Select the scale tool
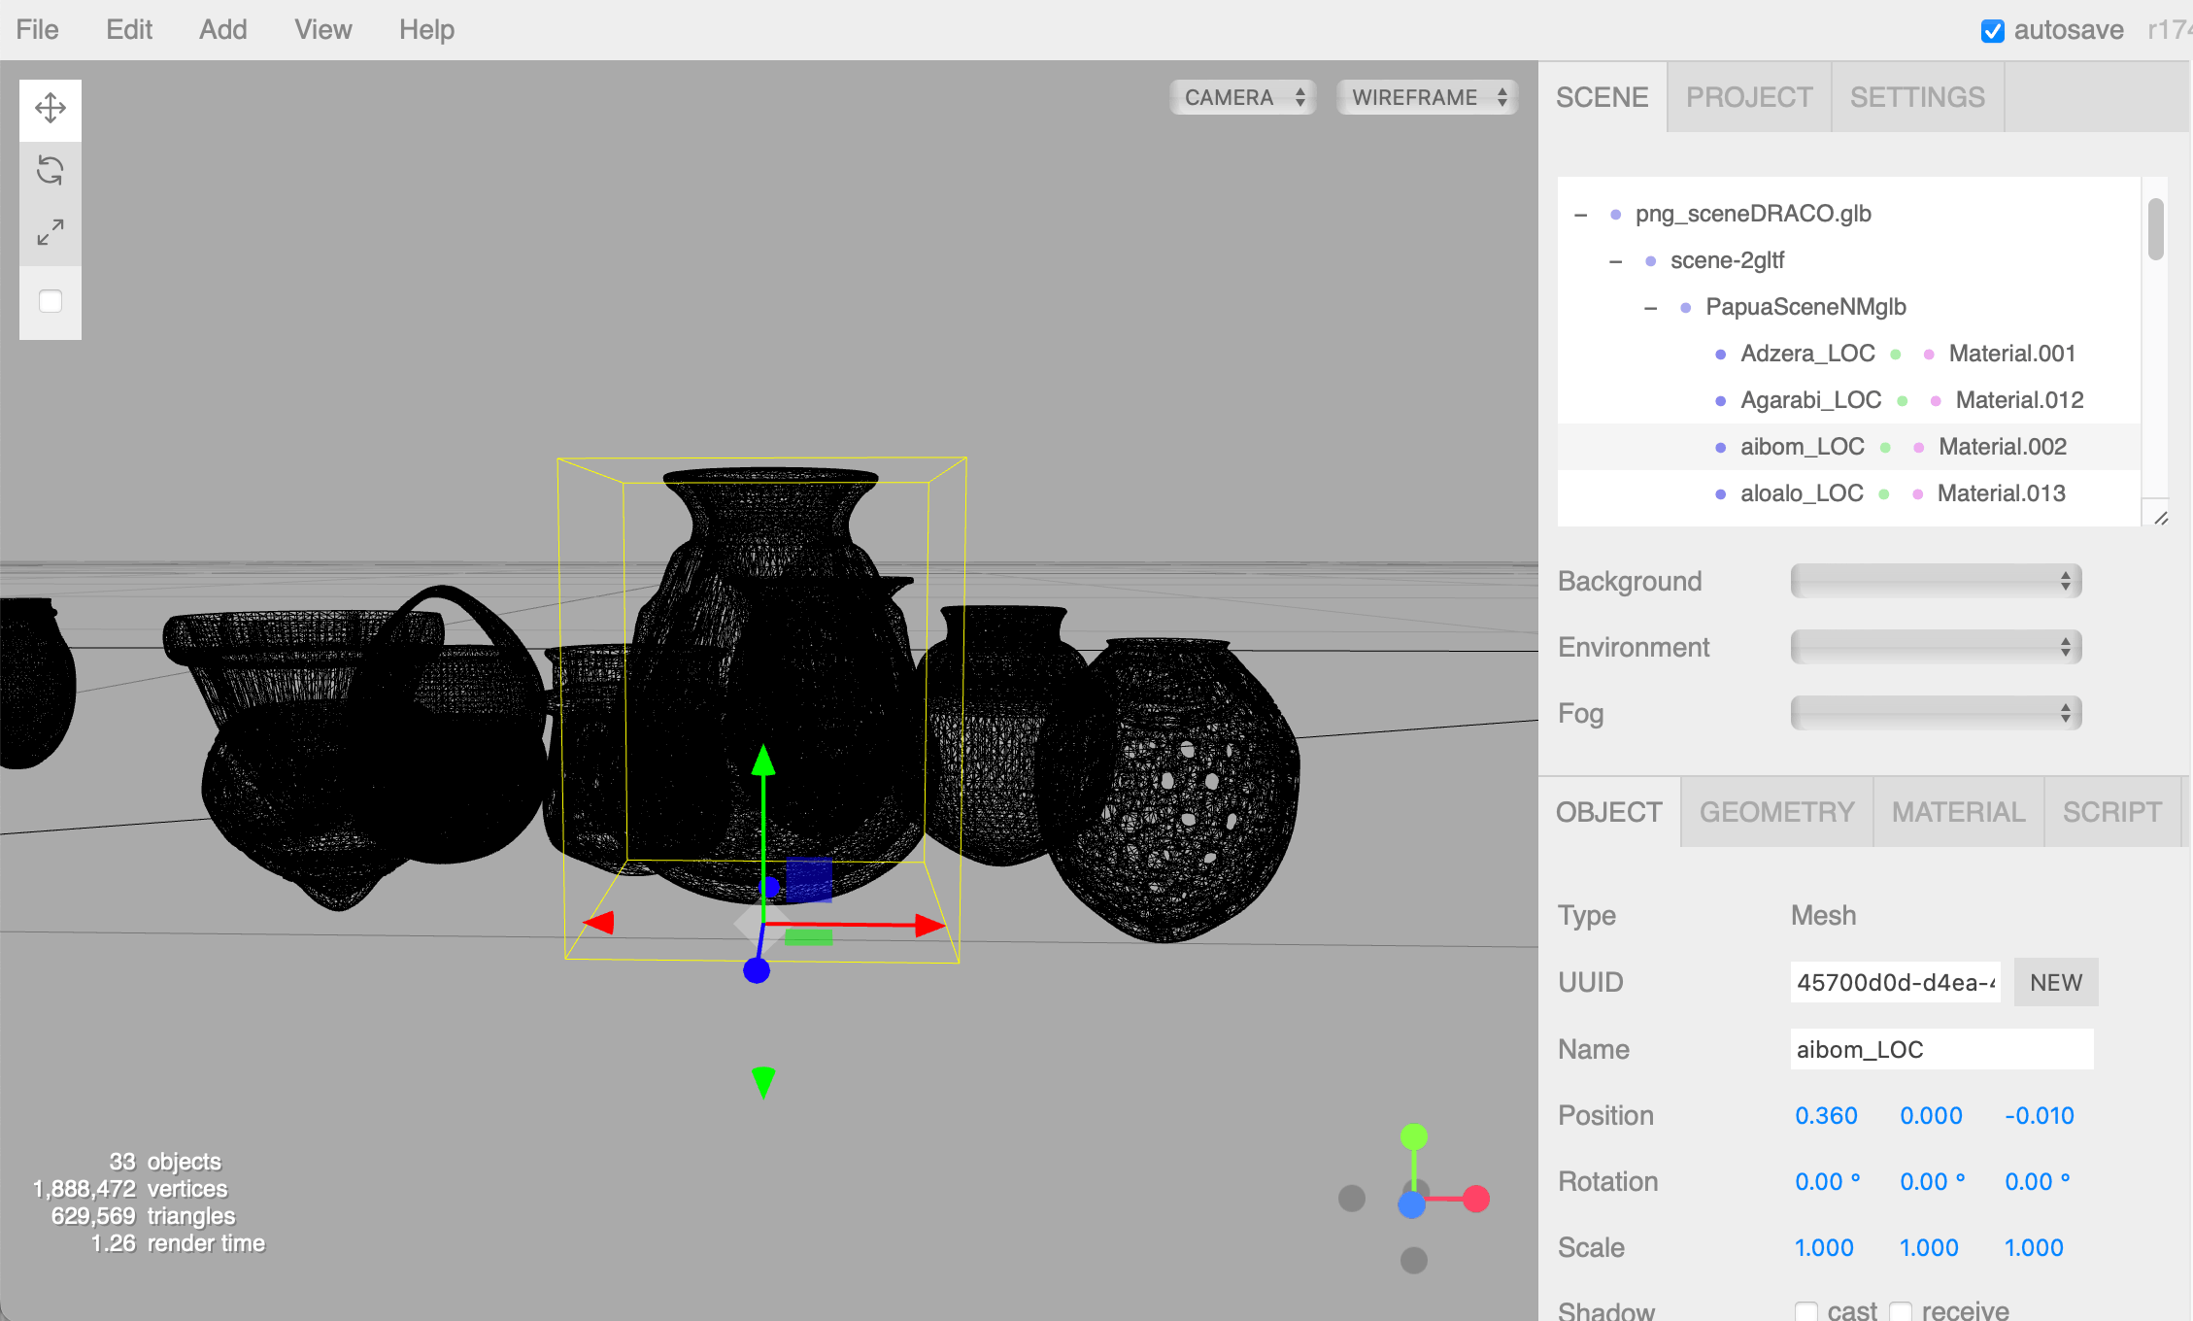This screenshot has width=2193, height=1321. (x=51, y=232)
